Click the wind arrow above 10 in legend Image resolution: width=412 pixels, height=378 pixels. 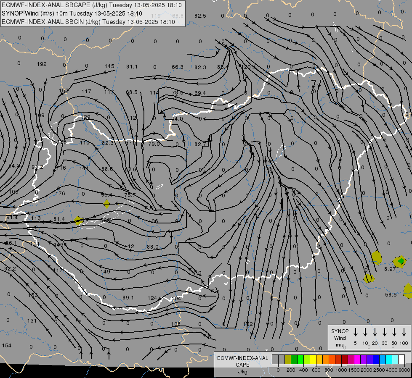365,332
